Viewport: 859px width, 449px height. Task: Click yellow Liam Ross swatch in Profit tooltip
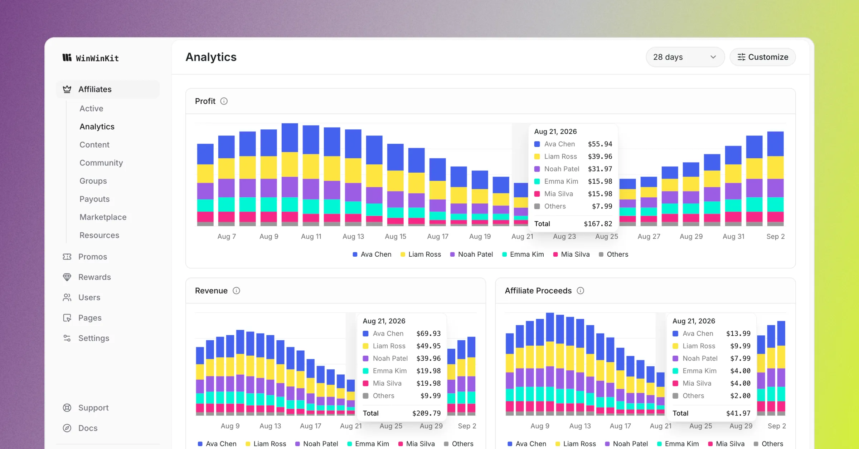coord(537,157)
